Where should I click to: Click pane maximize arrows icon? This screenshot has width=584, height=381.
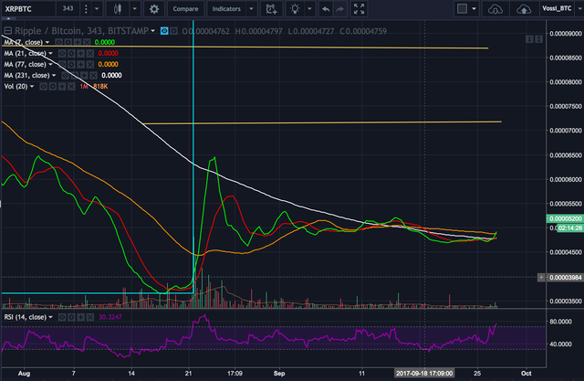pos(538,39)
